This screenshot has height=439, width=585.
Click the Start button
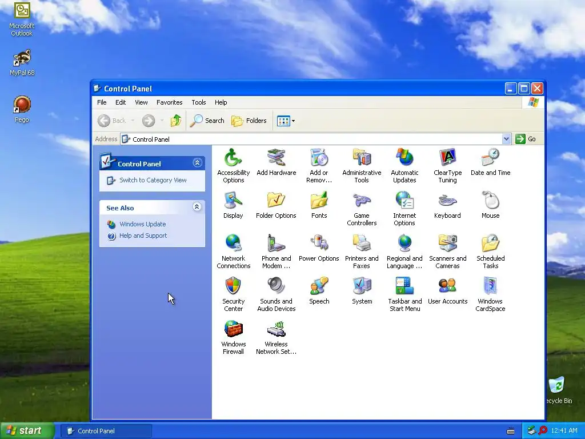point(27,431)
